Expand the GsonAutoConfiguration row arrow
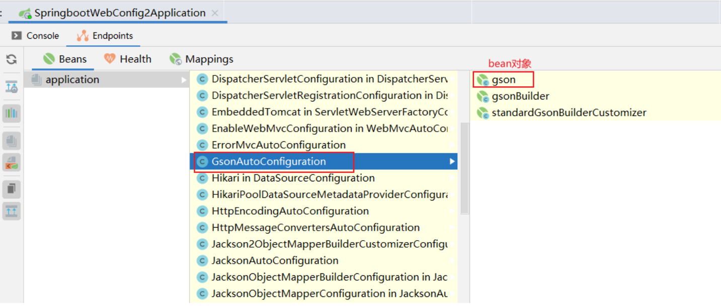721x307 pixels. point(452,161)
